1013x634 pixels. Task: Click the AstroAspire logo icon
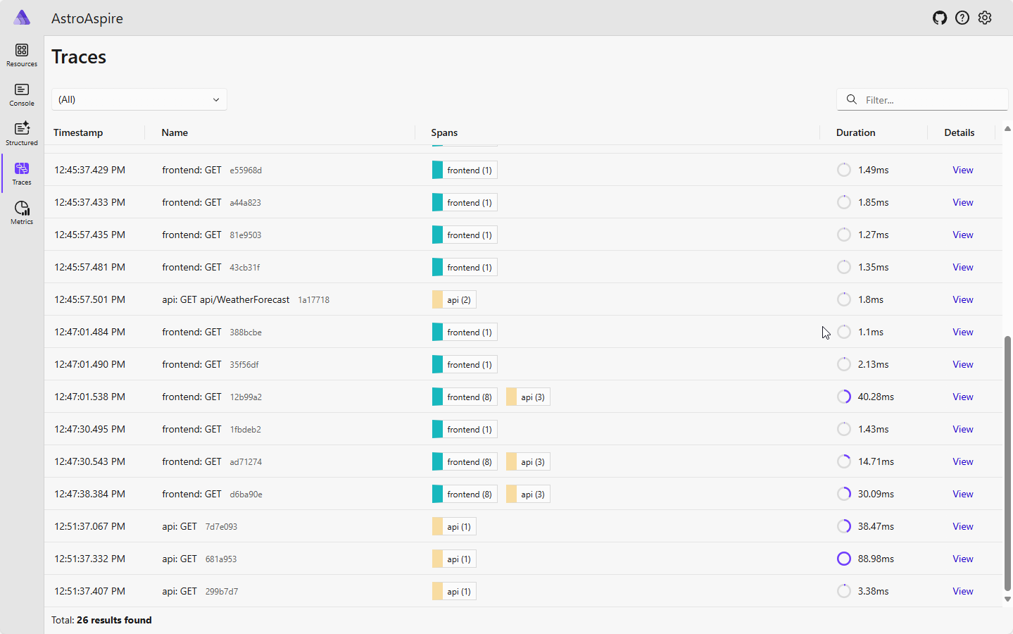(22, 18)
